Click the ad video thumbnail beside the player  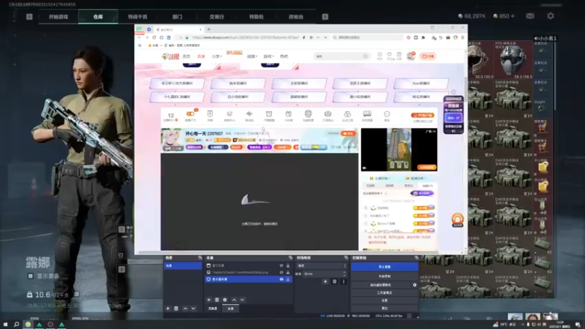[x=399, y=150]
